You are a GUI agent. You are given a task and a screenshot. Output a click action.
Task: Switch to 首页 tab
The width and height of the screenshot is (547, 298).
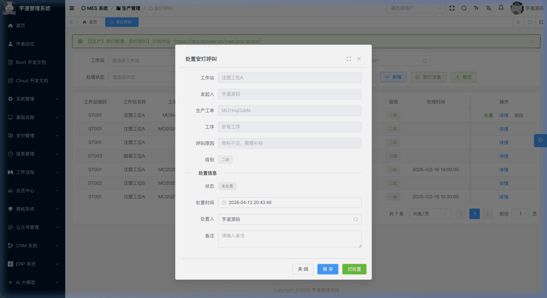click(90, 22)
